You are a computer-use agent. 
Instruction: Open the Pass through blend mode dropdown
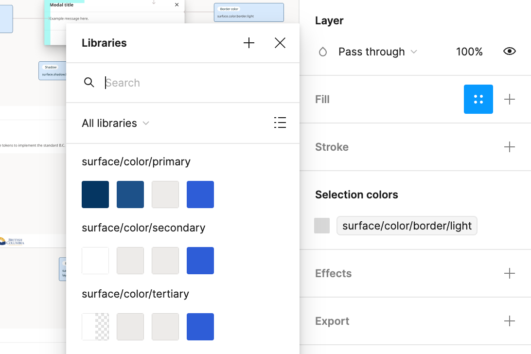(x=378, y=52)
